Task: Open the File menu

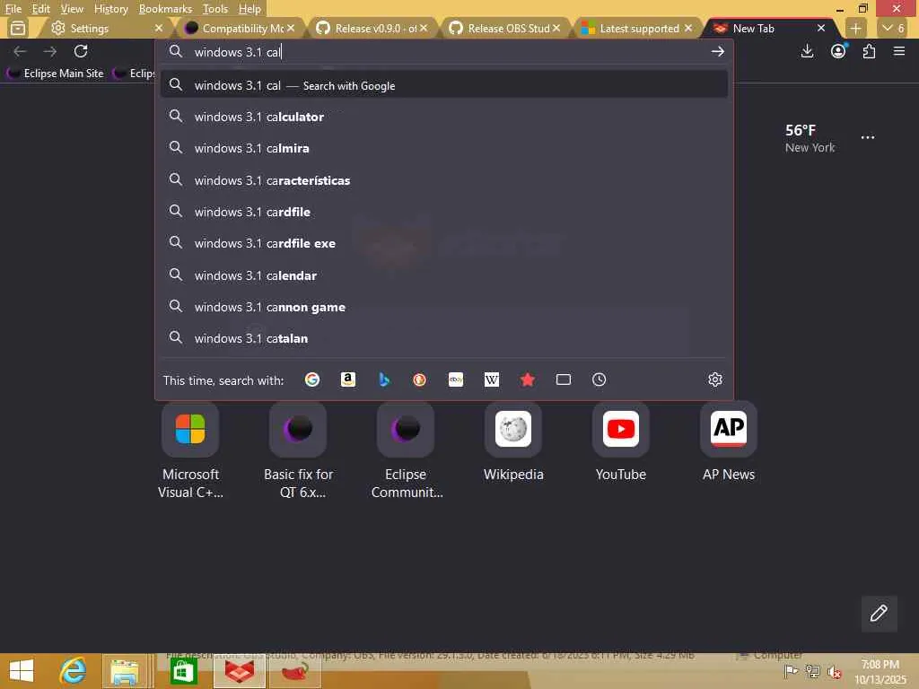Action: click(x=13, y=9)
